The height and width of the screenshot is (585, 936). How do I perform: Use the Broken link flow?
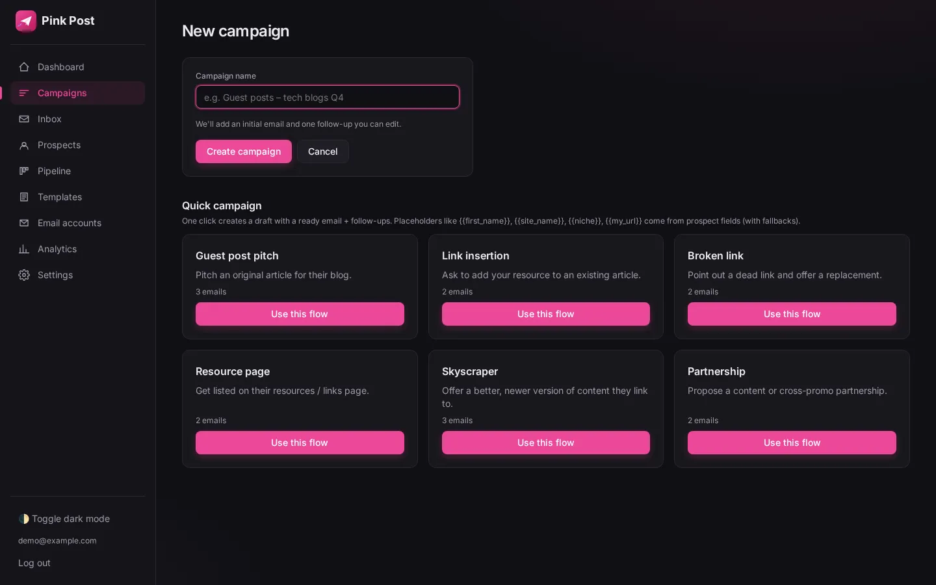click(792, 314)
